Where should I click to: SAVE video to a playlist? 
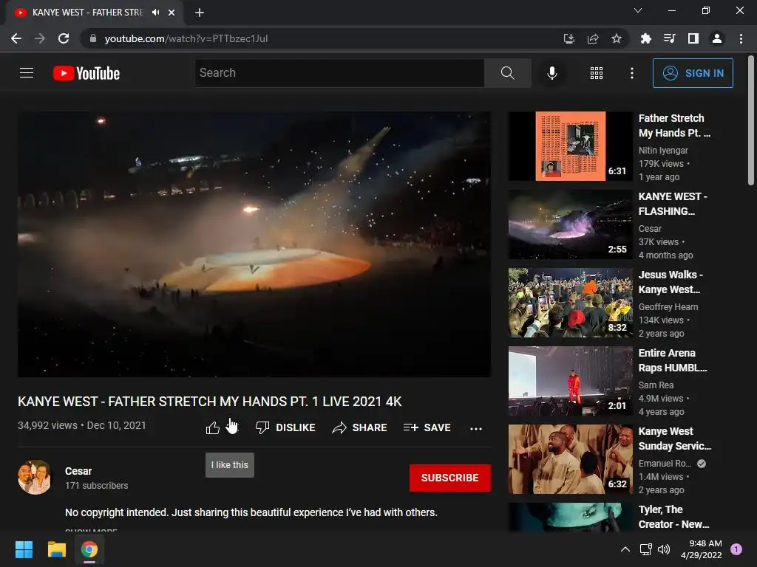[427, 427]
